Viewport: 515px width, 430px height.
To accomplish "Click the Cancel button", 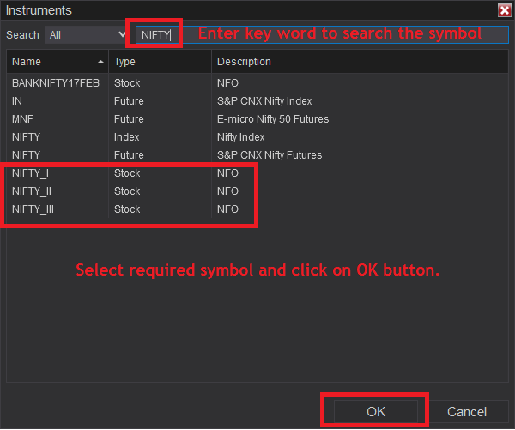I will [467, 412].
